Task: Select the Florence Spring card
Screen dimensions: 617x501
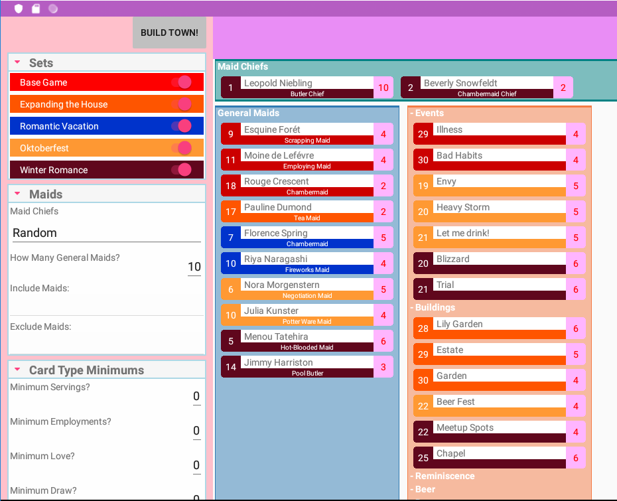Action: [307, 238]
